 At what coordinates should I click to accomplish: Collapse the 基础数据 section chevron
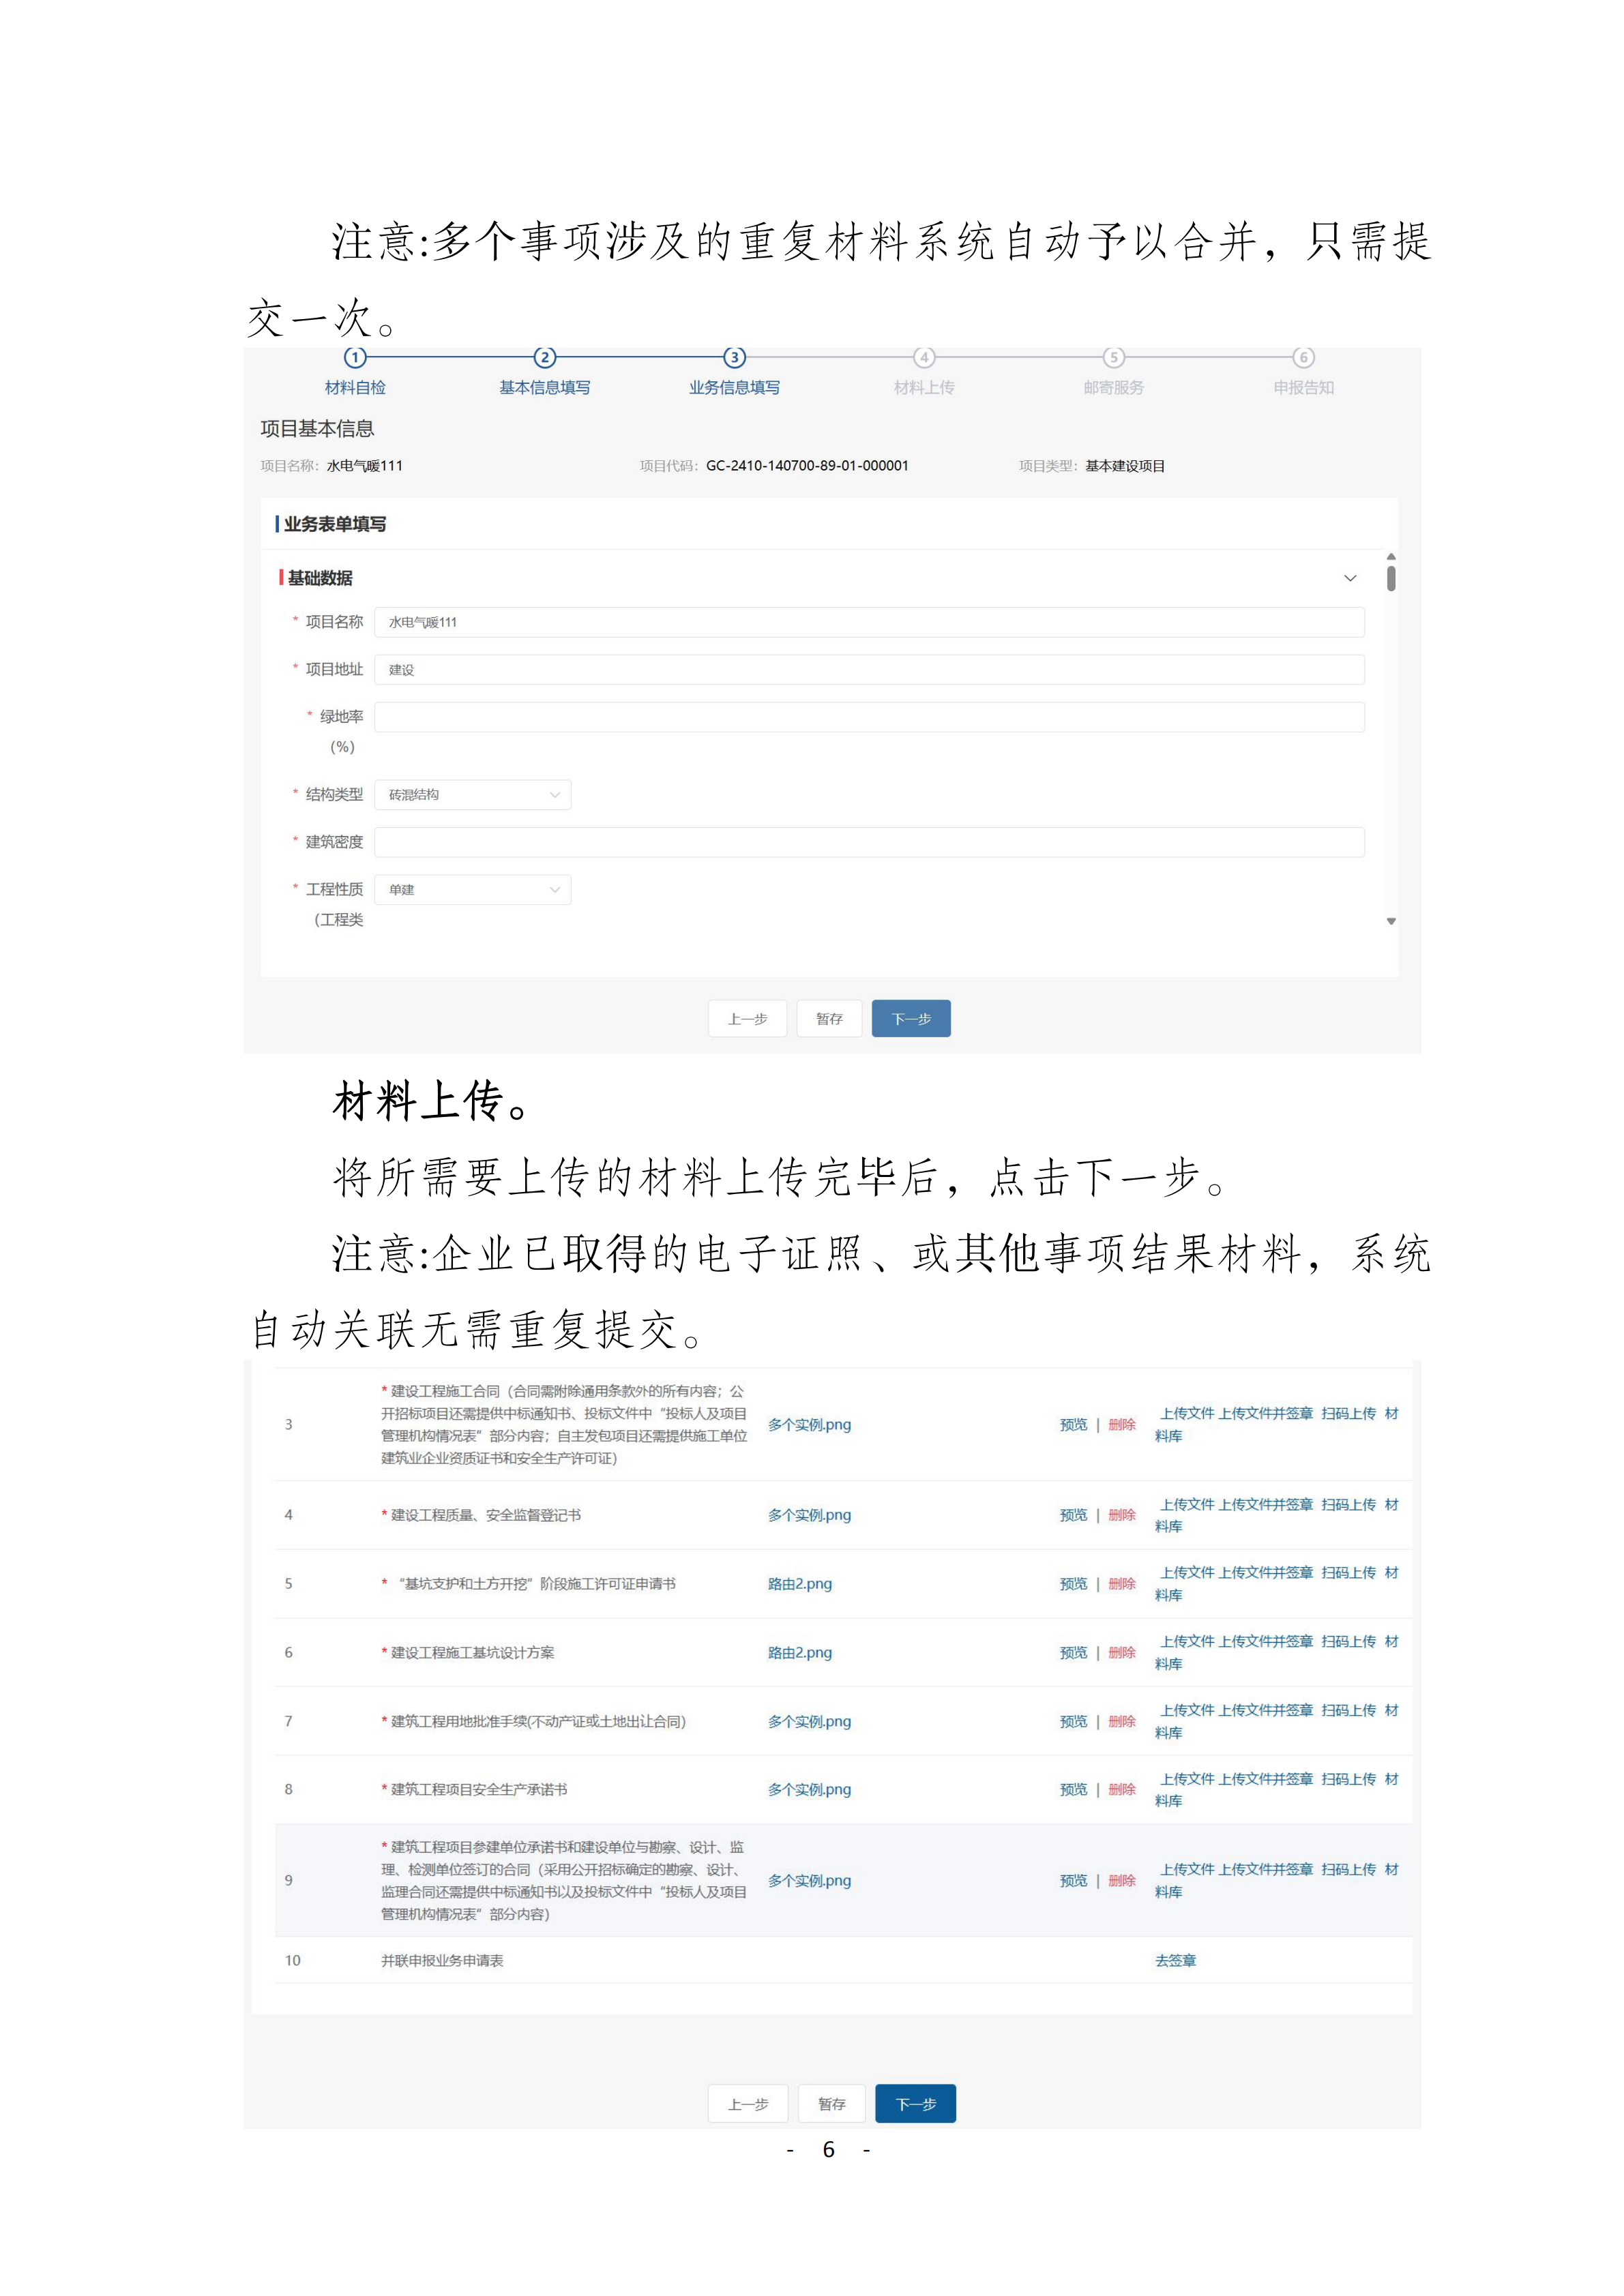[x=1350, y=578]
